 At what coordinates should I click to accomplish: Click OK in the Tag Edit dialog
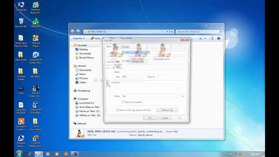pyautogui.click(x=150, y=118)
